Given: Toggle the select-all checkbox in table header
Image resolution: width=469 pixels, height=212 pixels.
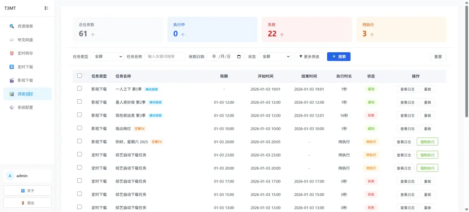Looking at the screenshot, I should (x=79, y=76).
